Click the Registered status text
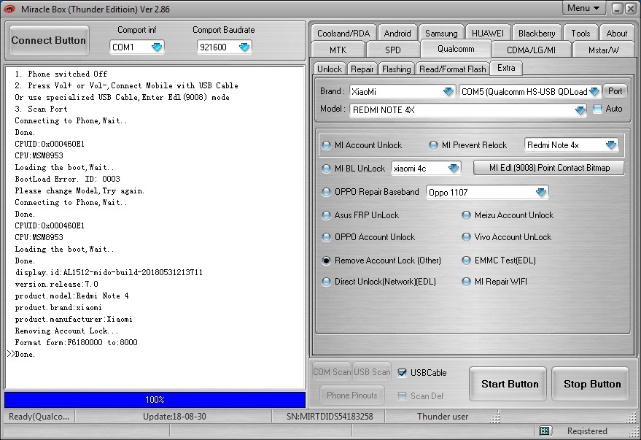The height and width of the screenshot is (440, 641). (x=587, y=431)
